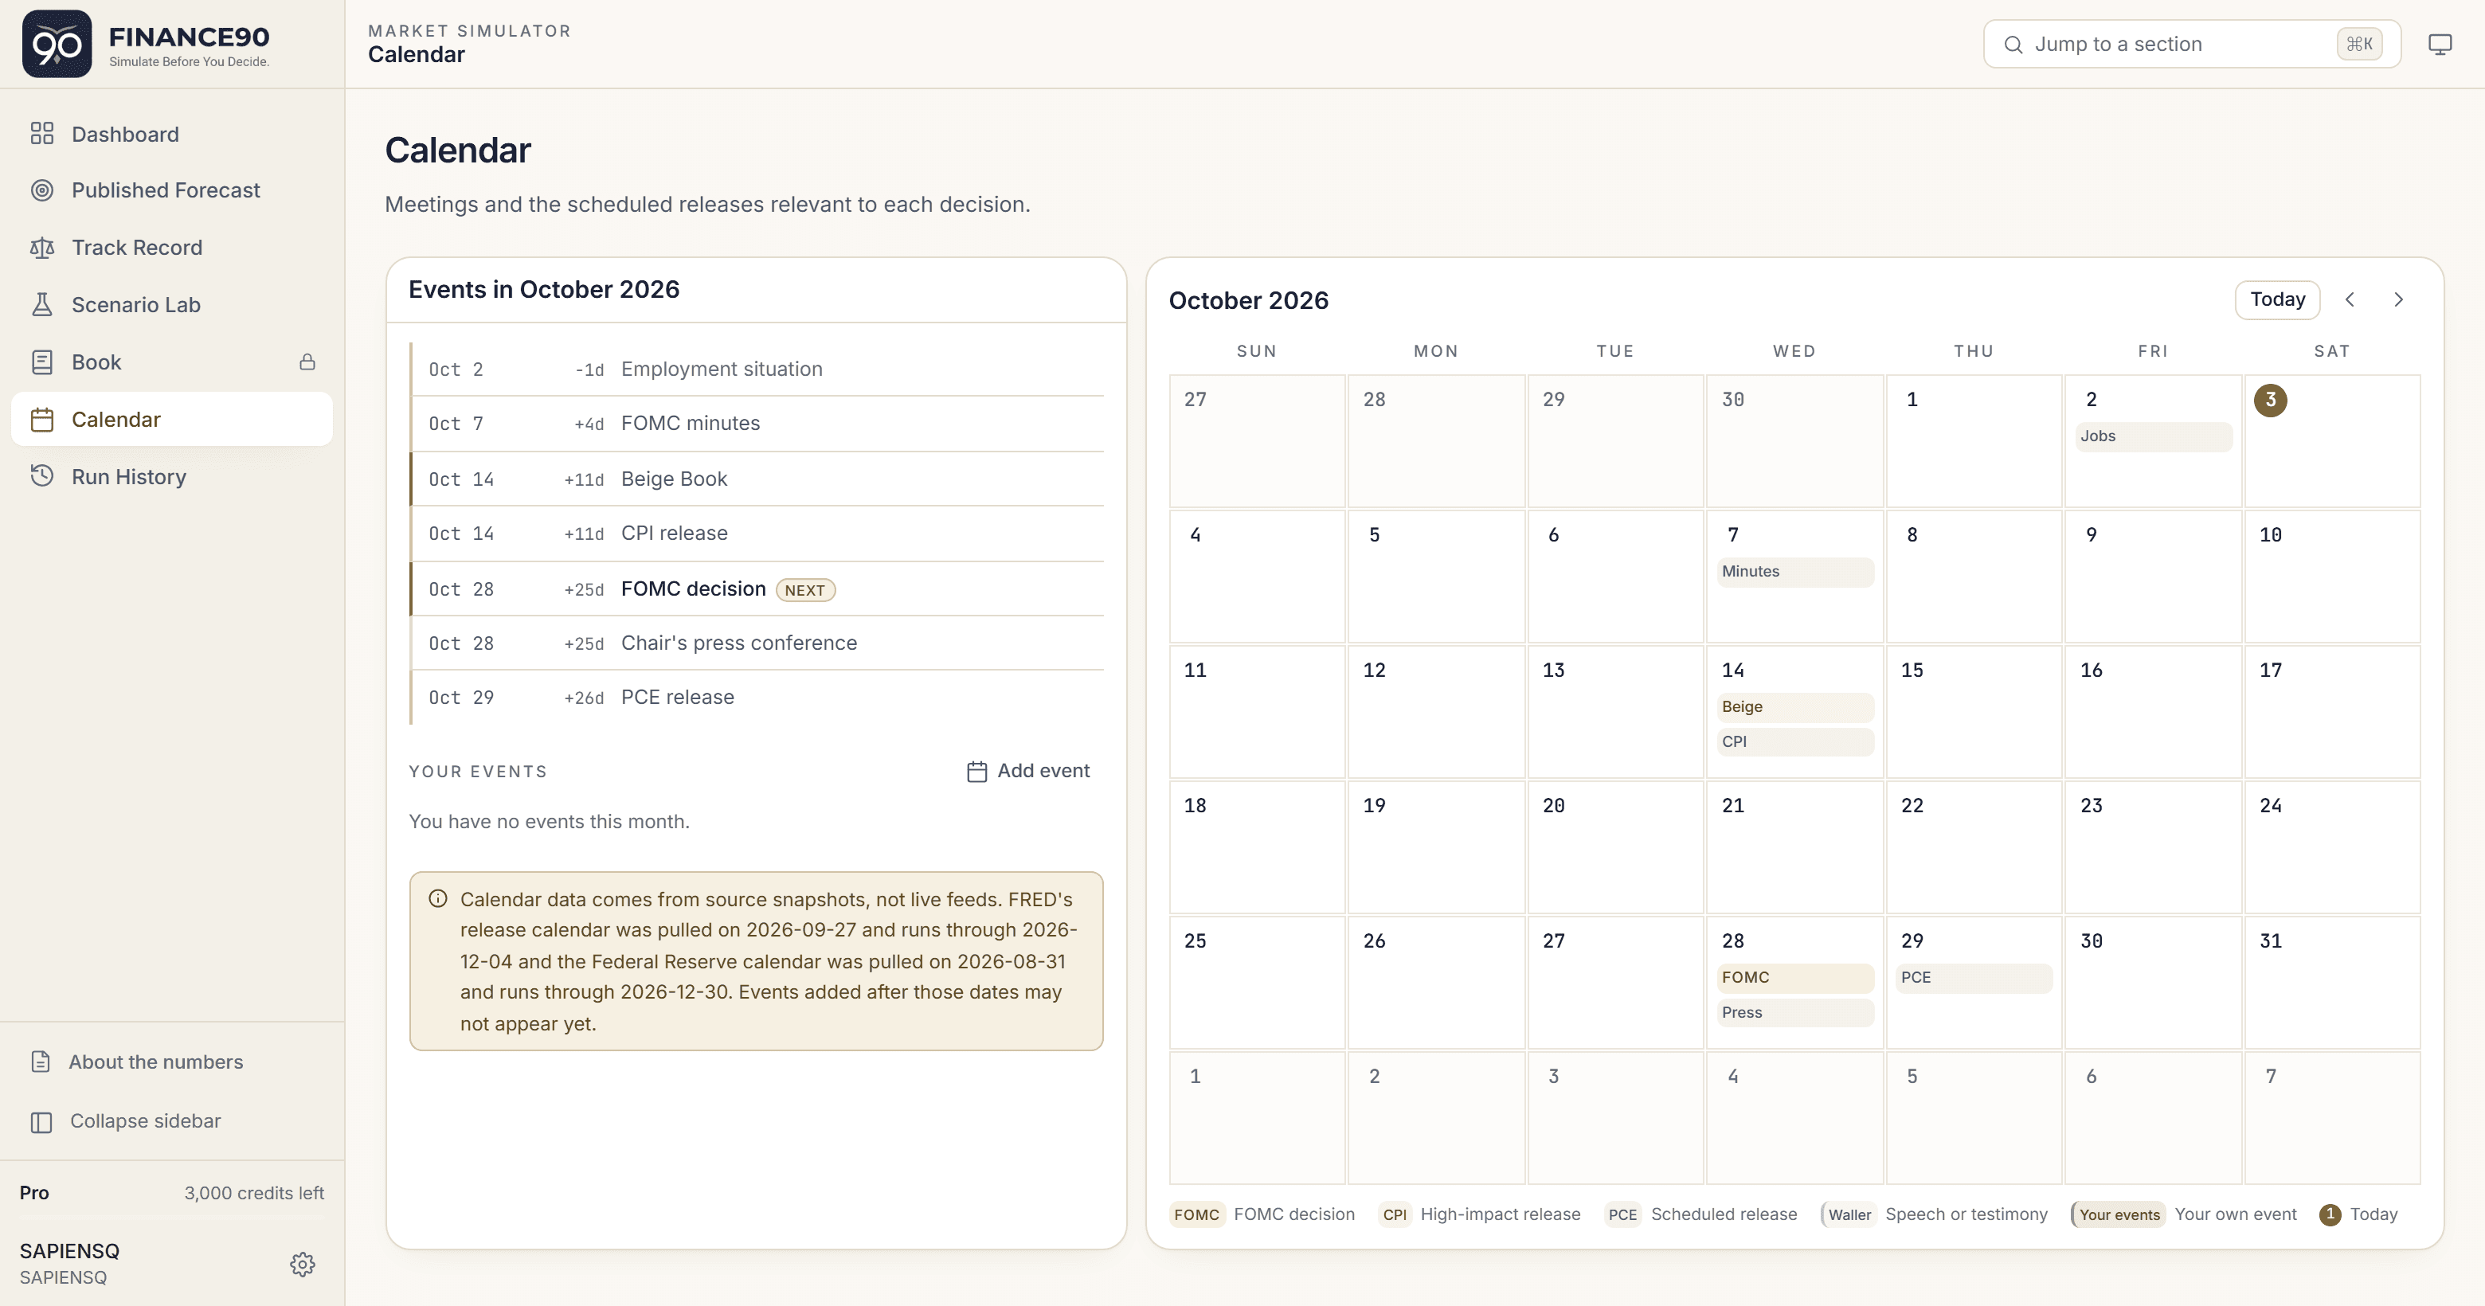Open the Dashboard grid icon
This screenshot has width=2485, height=1306.
[x=41, y=134]
